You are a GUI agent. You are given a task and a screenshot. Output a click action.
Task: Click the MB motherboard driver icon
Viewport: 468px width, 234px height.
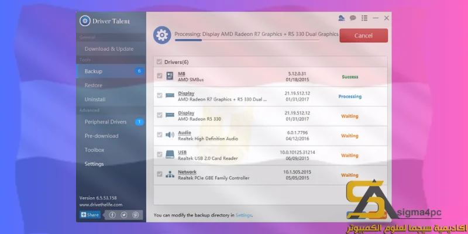pyautogui.click(x=170, y=76)
